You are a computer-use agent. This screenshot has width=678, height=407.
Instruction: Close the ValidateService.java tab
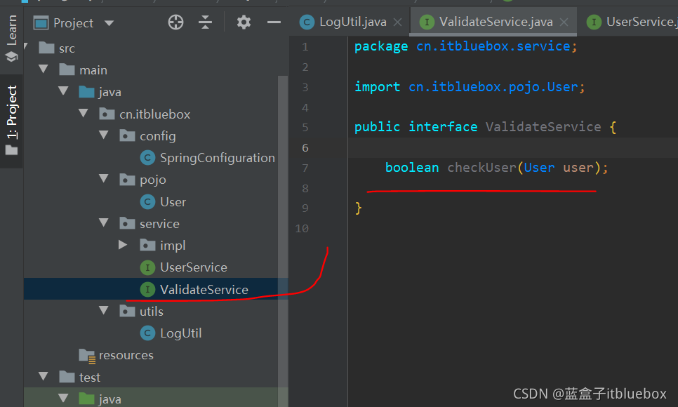[x=564, y=22]
